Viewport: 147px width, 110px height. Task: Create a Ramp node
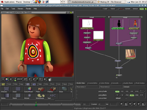pos(6,96)
